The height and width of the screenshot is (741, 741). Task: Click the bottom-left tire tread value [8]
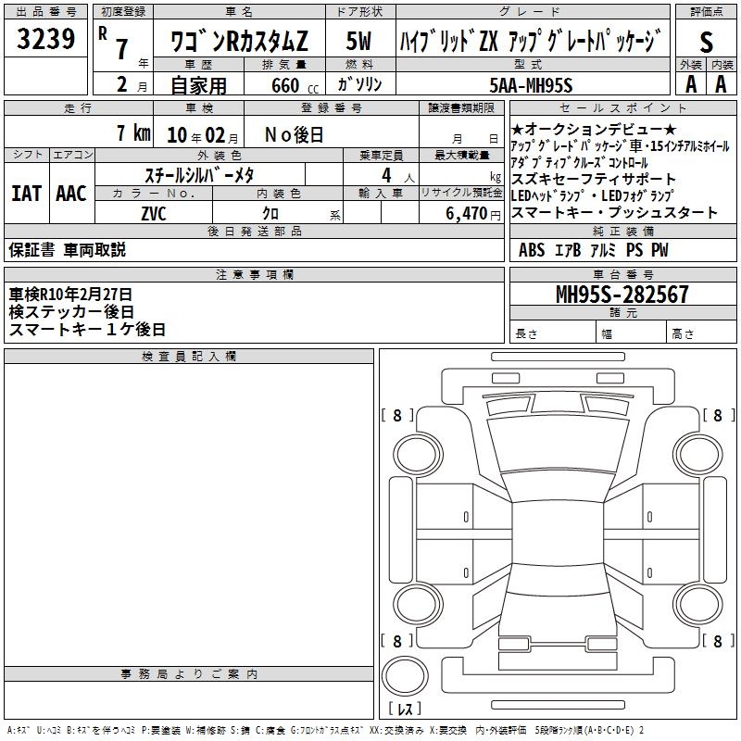tap(397, 641)
